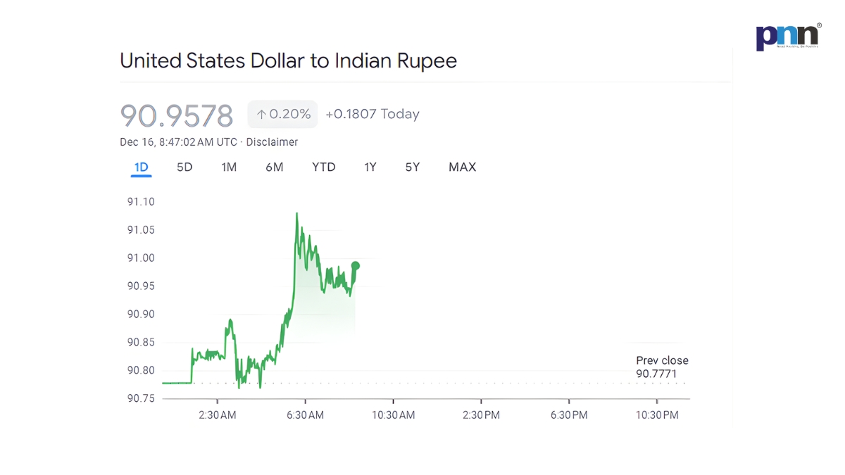Image resolution: width=845 pixels, height=475 pixels.
Task: Click the 91.10 y-axis label
Action: (141, 202)
